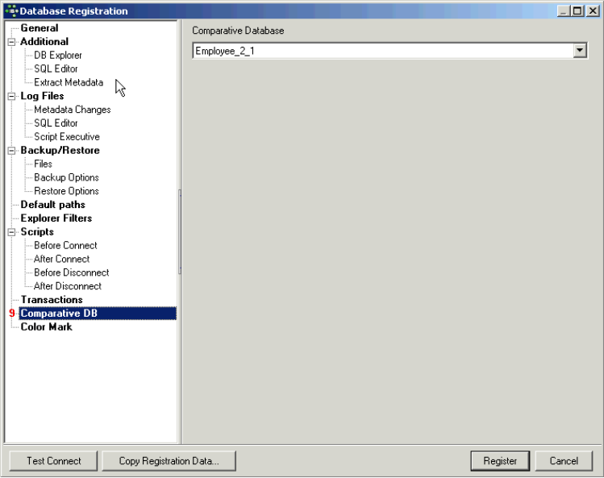Select Restore Options page
The width and height of the screenshot is (604, 478).
(66, 191)
